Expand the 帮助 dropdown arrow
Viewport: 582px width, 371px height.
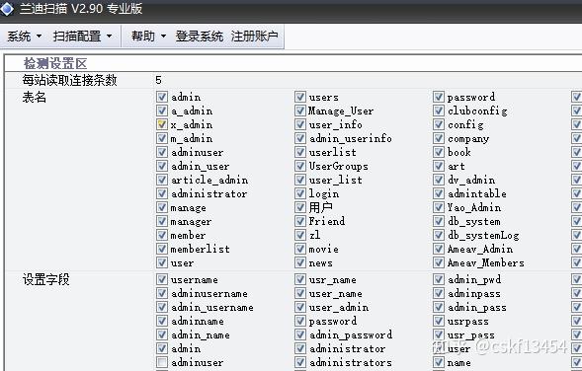click(163, 37)
